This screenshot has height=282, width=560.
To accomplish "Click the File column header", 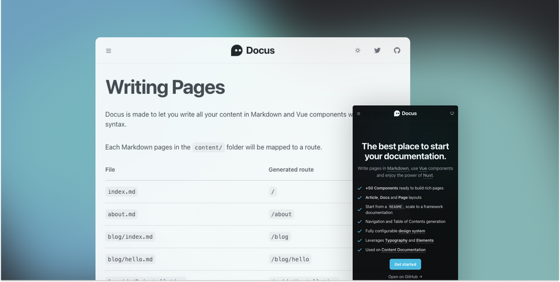I will 110,170.
